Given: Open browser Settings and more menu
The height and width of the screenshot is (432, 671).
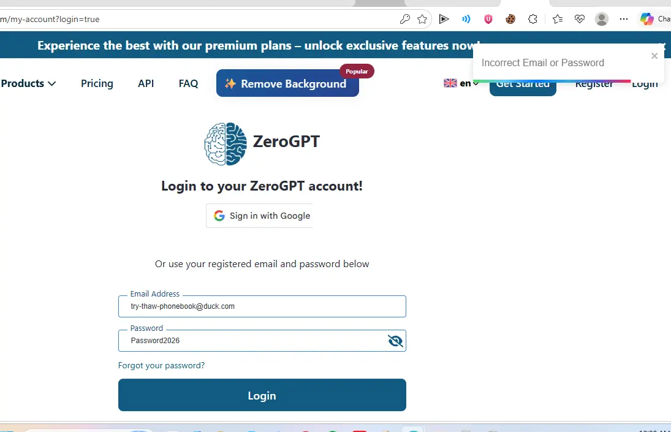Looking at the screenshot, I should (x=624, y=19).
